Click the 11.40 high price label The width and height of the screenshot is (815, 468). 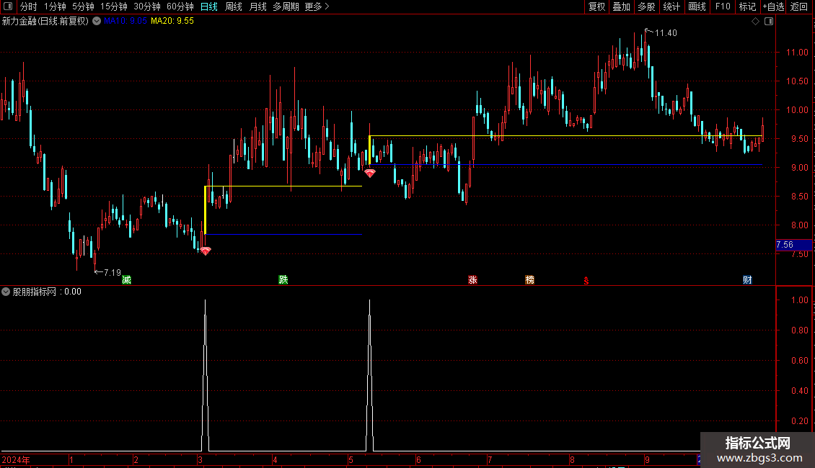pyautogui.click(x=666, y=32)
